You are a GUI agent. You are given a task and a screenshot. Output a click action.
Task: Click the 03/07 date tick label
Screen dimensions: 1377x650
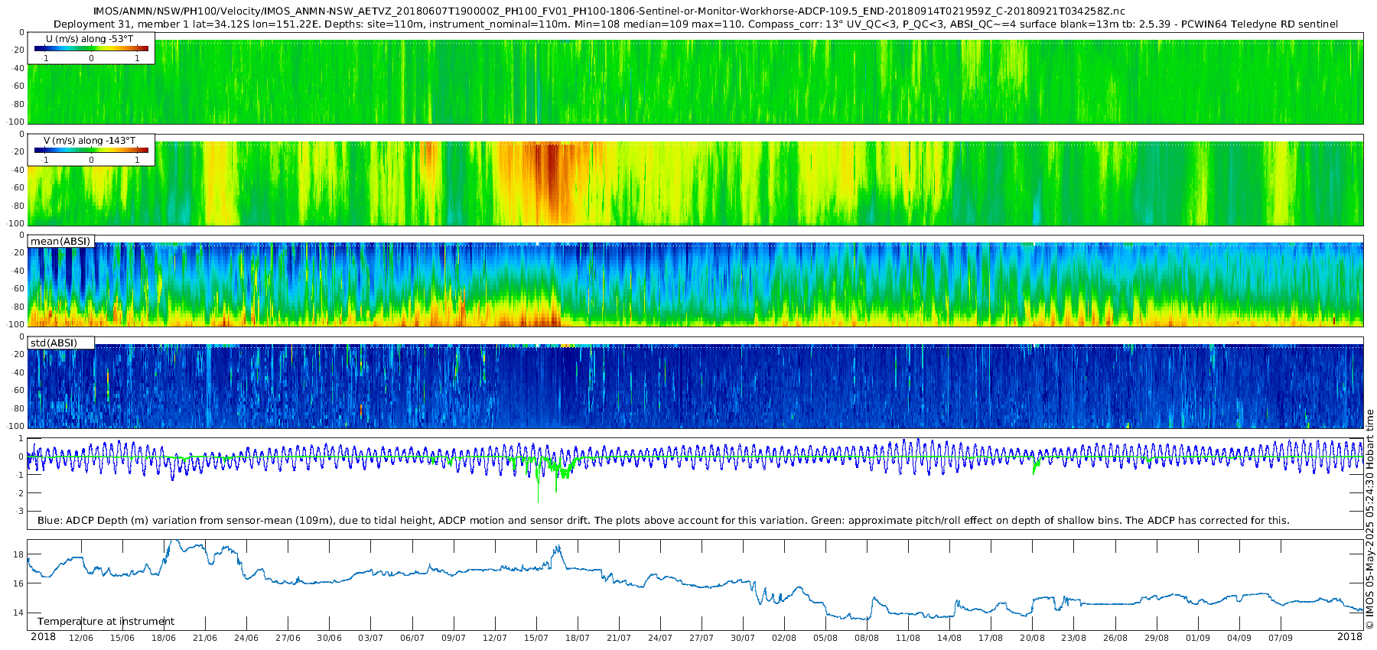pos(370,638)
